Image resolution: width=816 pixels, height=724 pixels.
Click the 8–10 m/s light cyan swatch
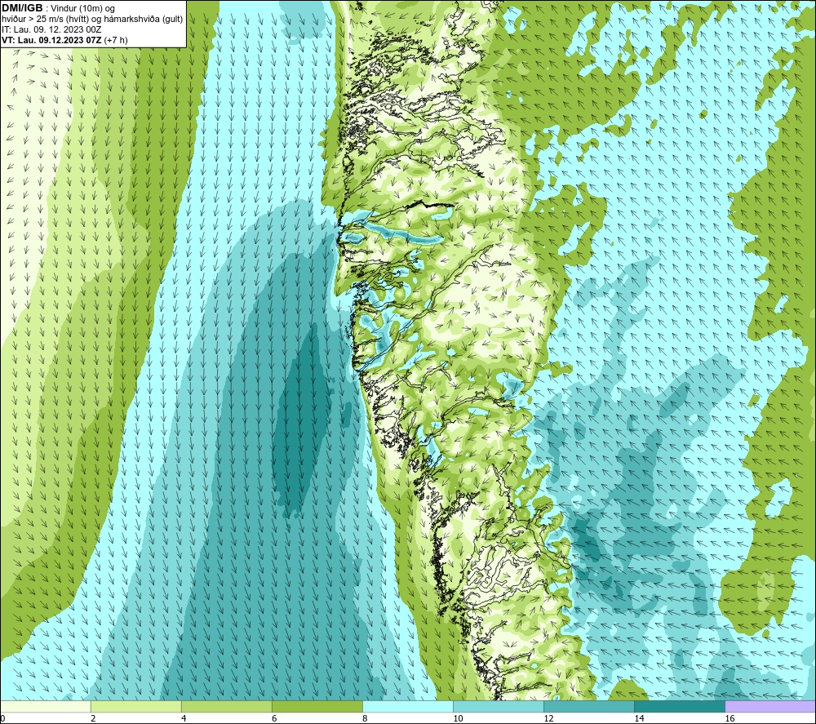tap(408, 706)
